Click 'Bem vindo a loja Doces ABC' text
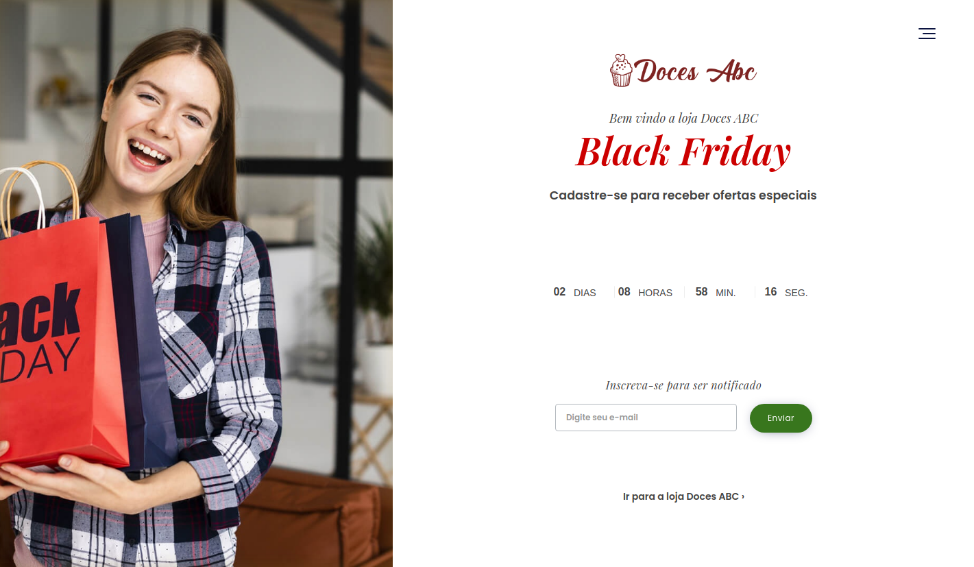The image size is (974, 567). (x=683, y=118)
